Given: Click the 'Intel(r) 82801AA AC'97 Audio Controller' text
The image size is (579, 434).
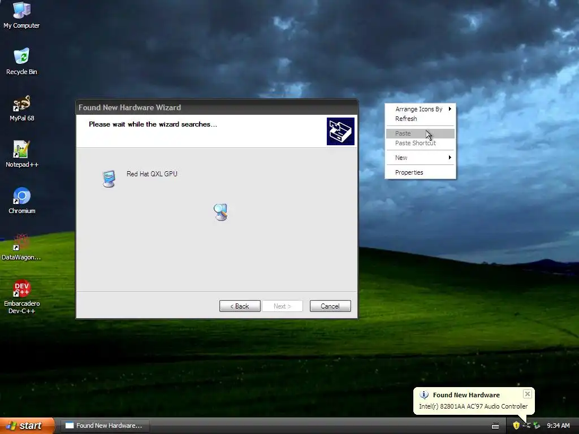Looking at the screenshot, I should point(473,406).
